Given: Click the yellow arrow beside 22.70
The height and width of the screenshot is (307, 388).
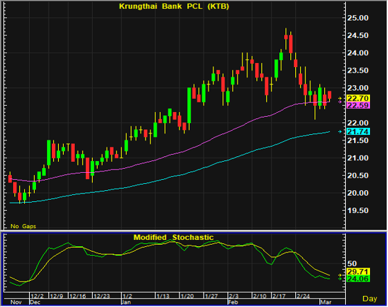Looking at the screenshot, I should (x=340, y=99).
